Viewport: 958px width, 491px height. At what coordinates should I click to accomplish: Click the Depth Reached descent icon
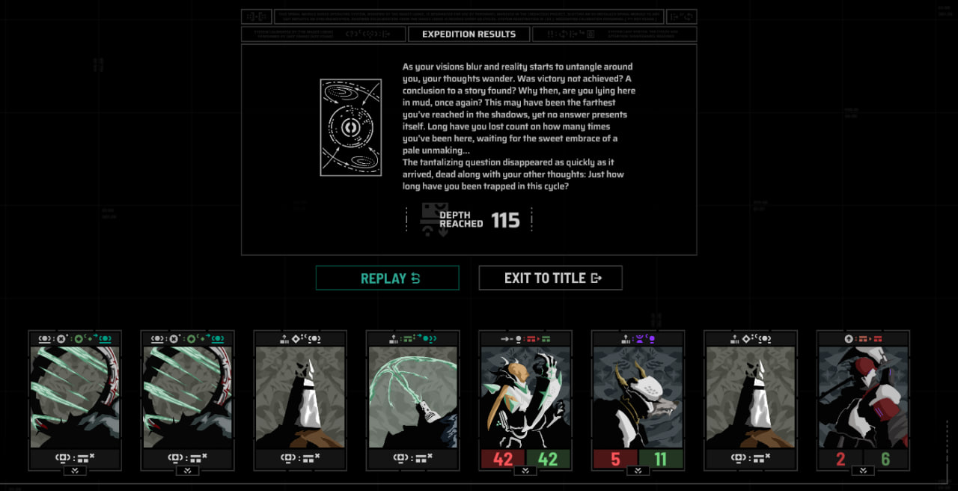[x=434, y=219]
